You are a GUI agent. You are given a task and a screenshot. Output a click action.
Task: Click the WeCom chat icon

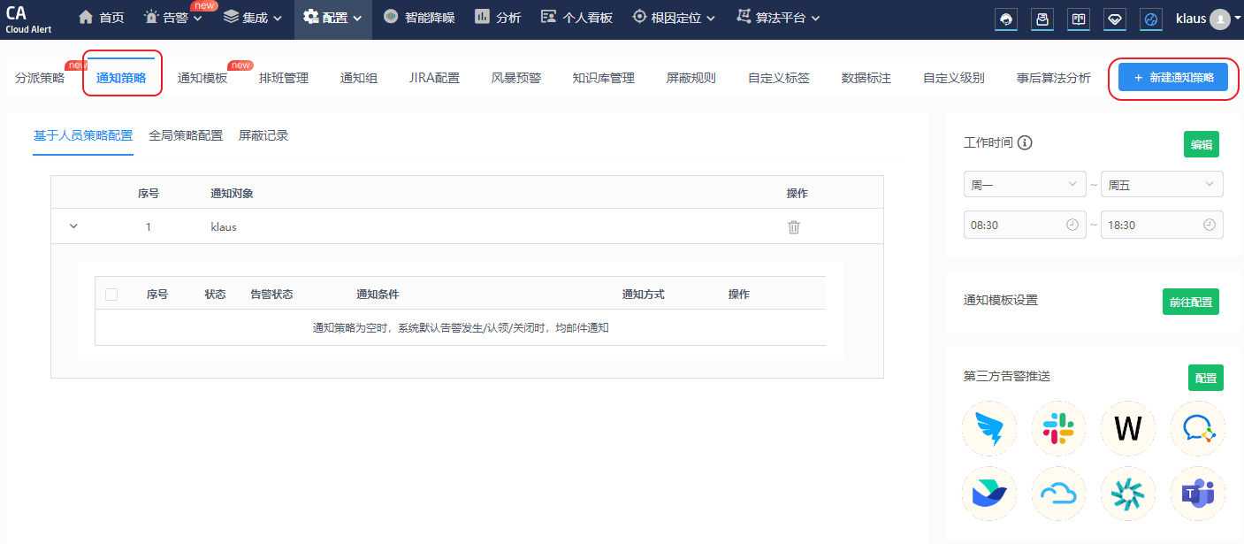coord(1197,429)
